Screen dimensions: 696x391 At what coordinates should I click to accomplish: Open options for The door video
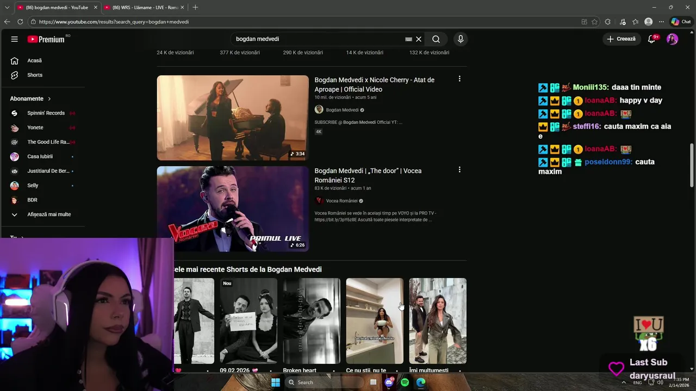459,169
